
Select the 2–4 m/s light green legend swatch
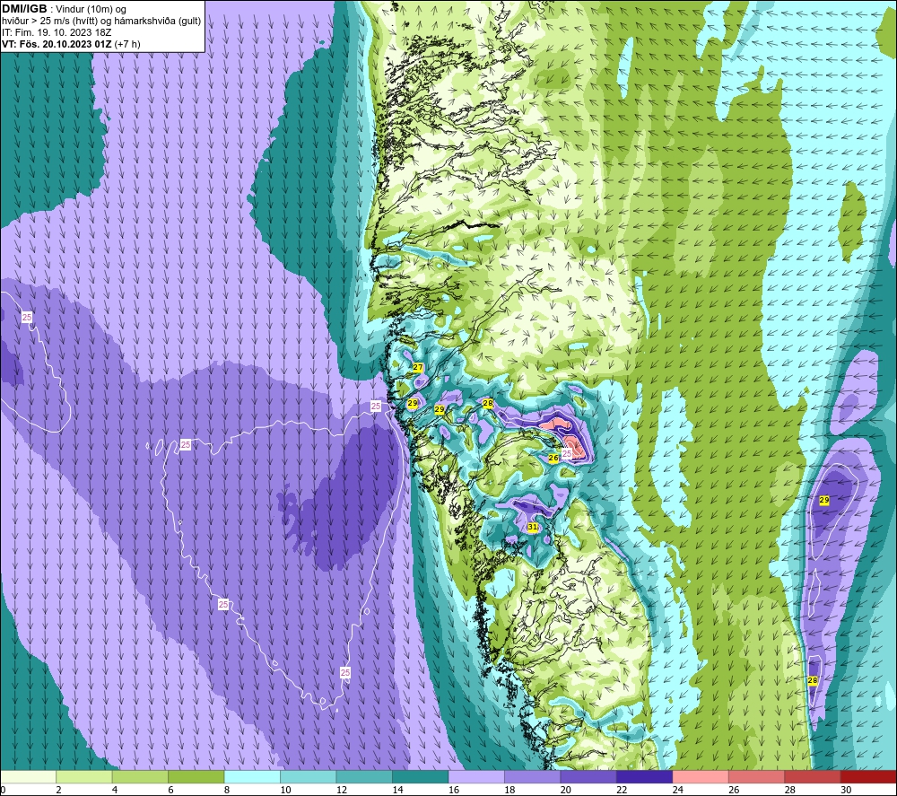tap(84, 776)
